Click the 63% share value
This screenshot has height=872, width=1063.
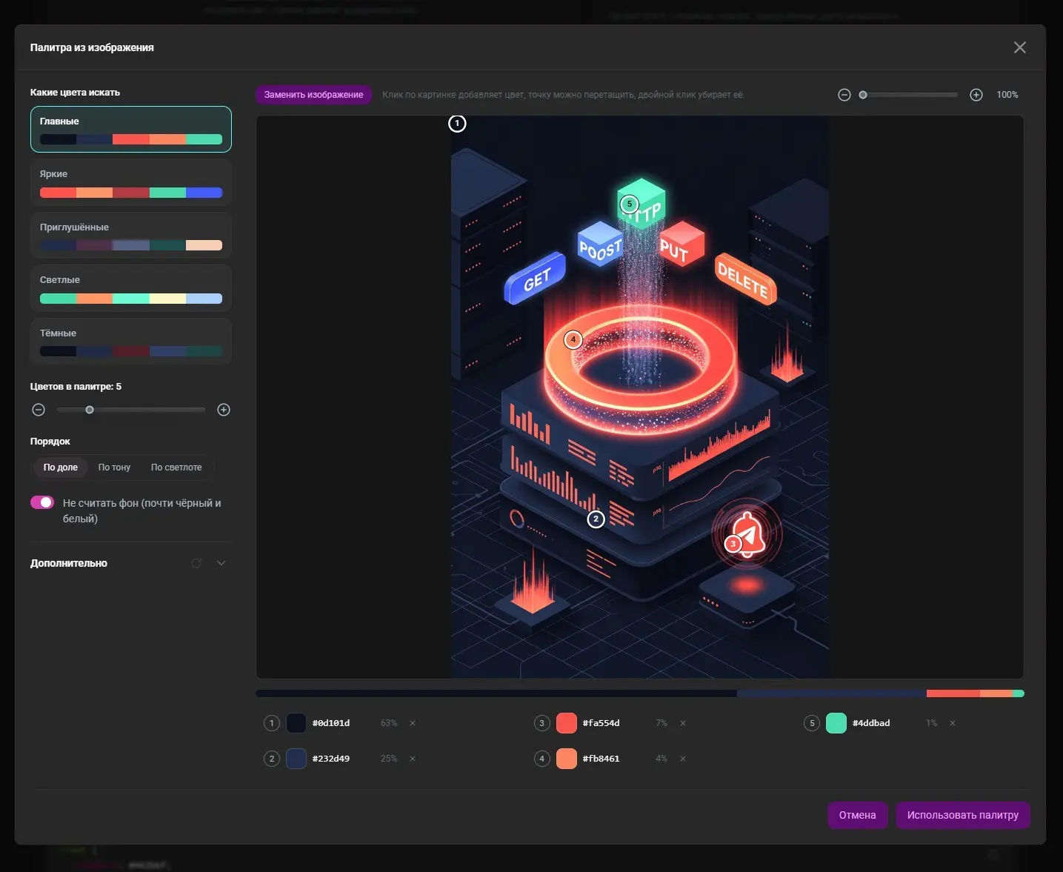389,723
